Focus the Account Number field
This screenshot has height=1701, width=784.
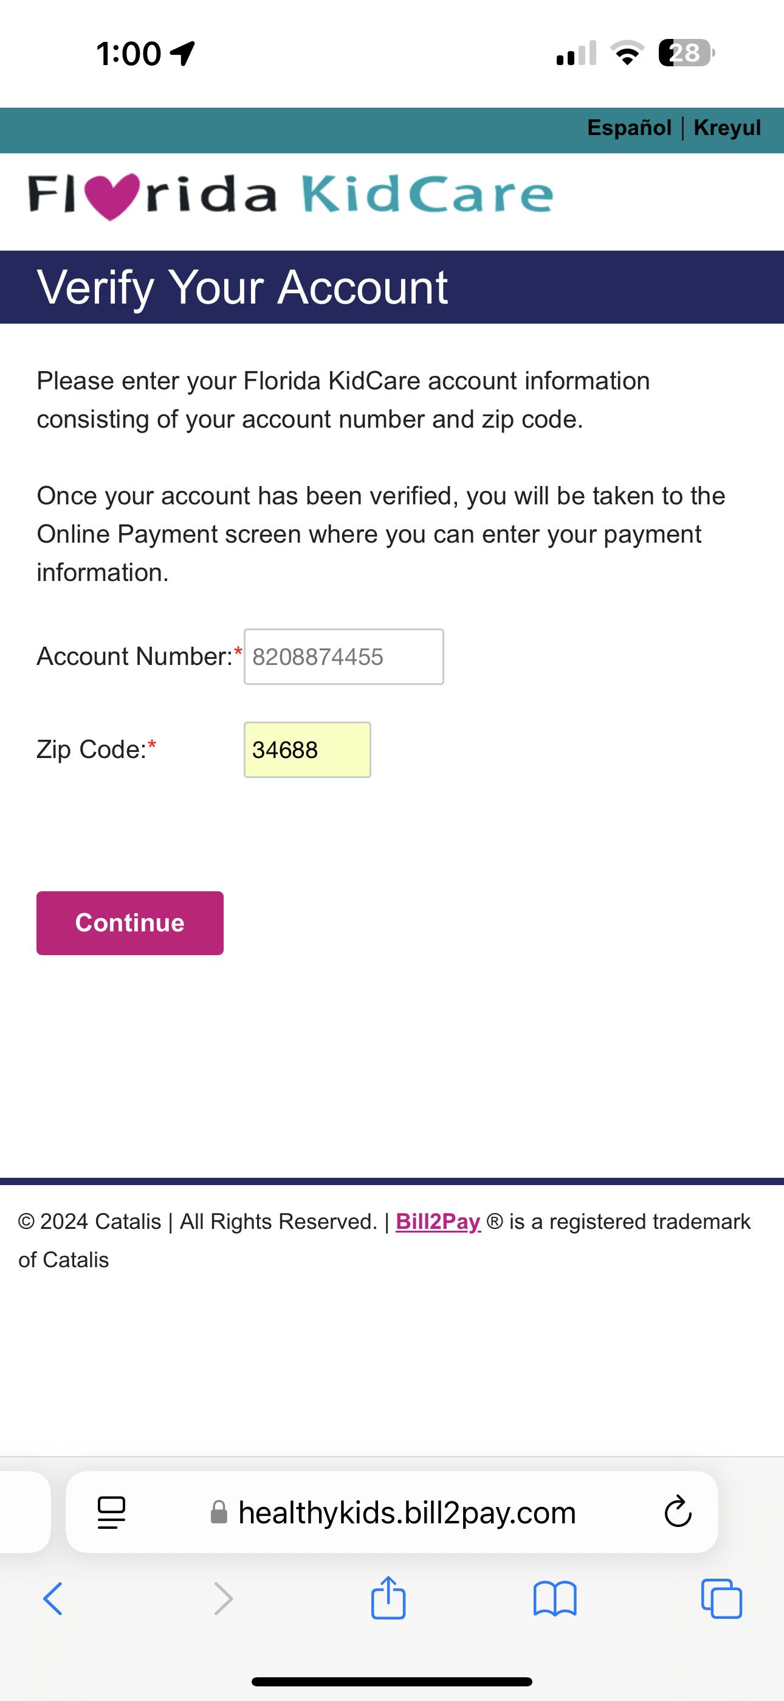point(343,657)
